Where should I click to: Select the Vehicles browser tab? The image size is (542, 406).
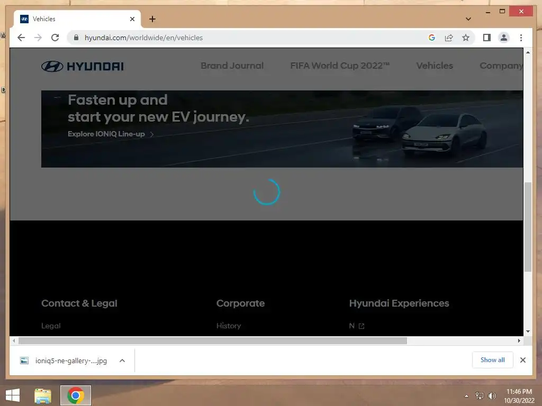[77, 19]
